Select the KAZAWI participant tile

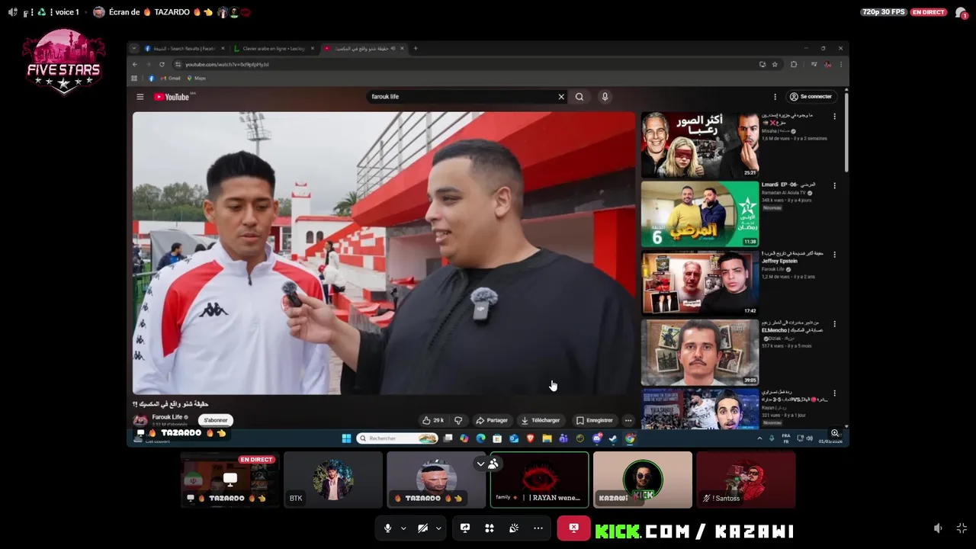click(643, 480)
